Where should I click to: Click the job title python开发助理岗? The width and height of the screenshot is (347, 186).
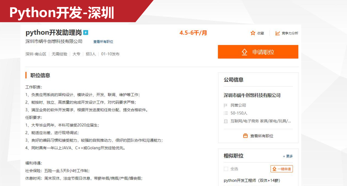click(54, 32)
